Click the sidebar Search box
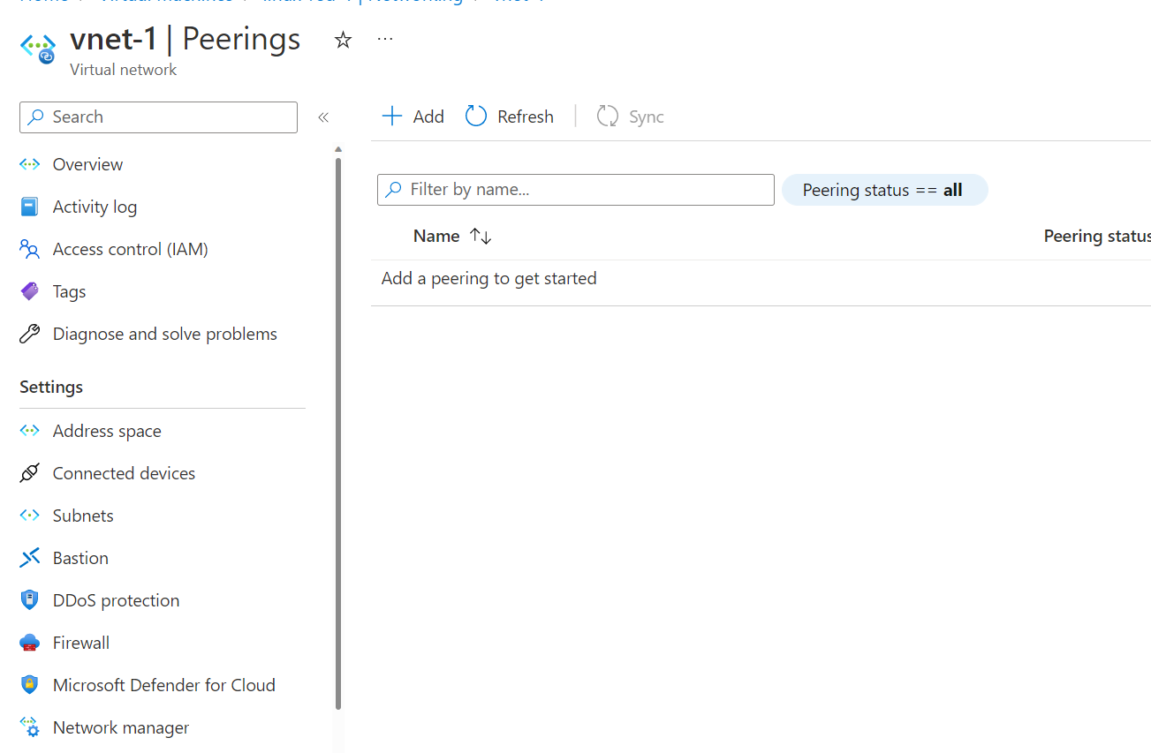 tap(159, 117)
